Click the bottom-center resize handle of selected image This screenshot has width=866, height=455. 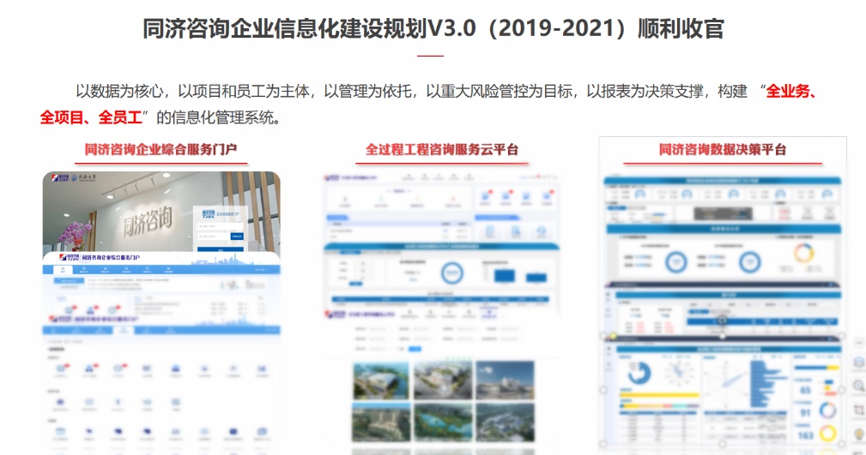click(722, 444)
